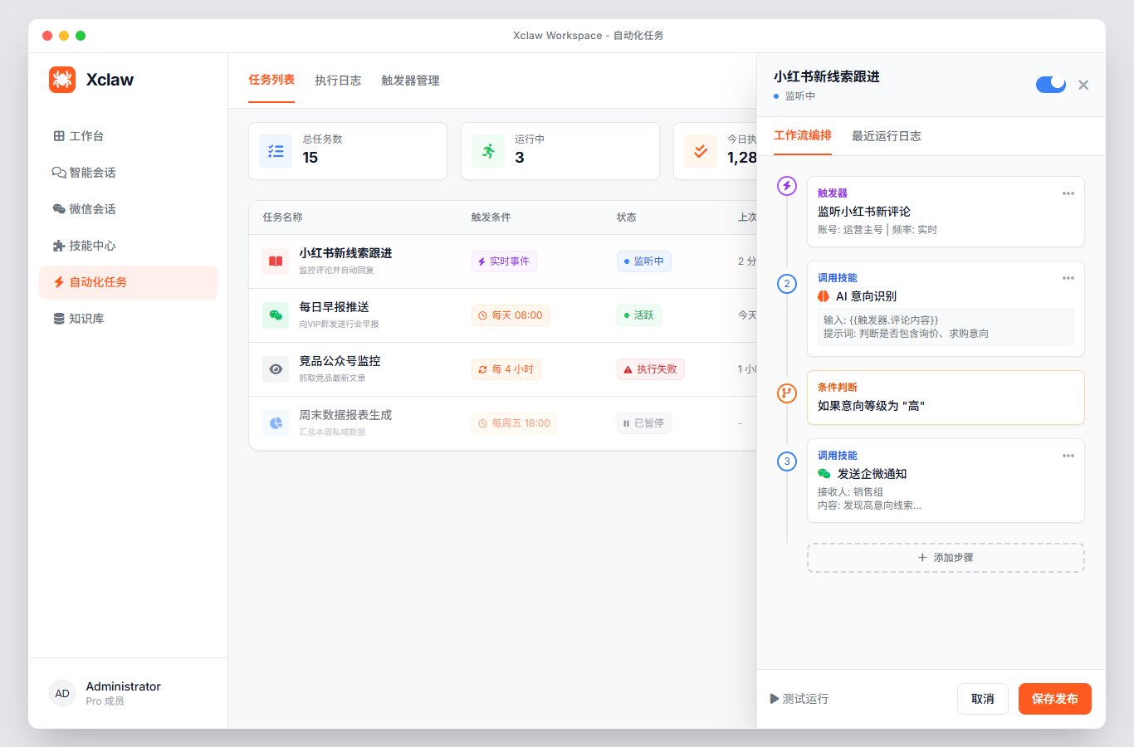Click the lightning trigger icon in the workflow
This screenshot has width=1134, height=747.
click(x=786, y=187)
